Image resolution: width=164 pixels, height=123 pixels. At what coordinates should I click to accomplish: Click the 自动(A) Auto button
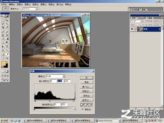(87, 96)
